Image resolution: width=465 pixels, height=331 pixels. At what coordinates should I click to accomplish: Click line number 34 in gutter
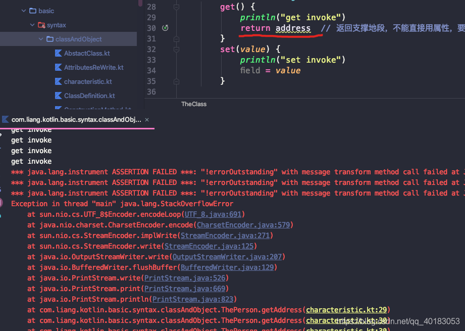click(151, 71)
